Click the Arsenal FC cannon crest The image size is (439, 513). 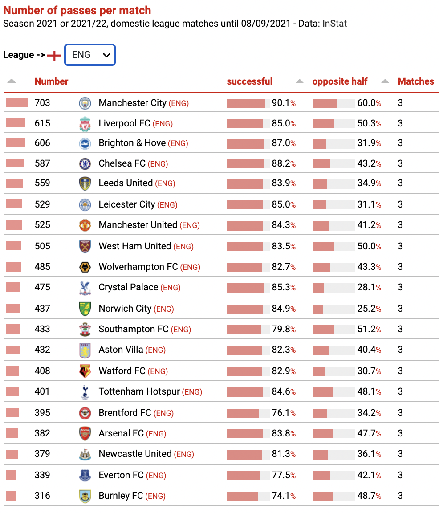(x=85, y=433)
